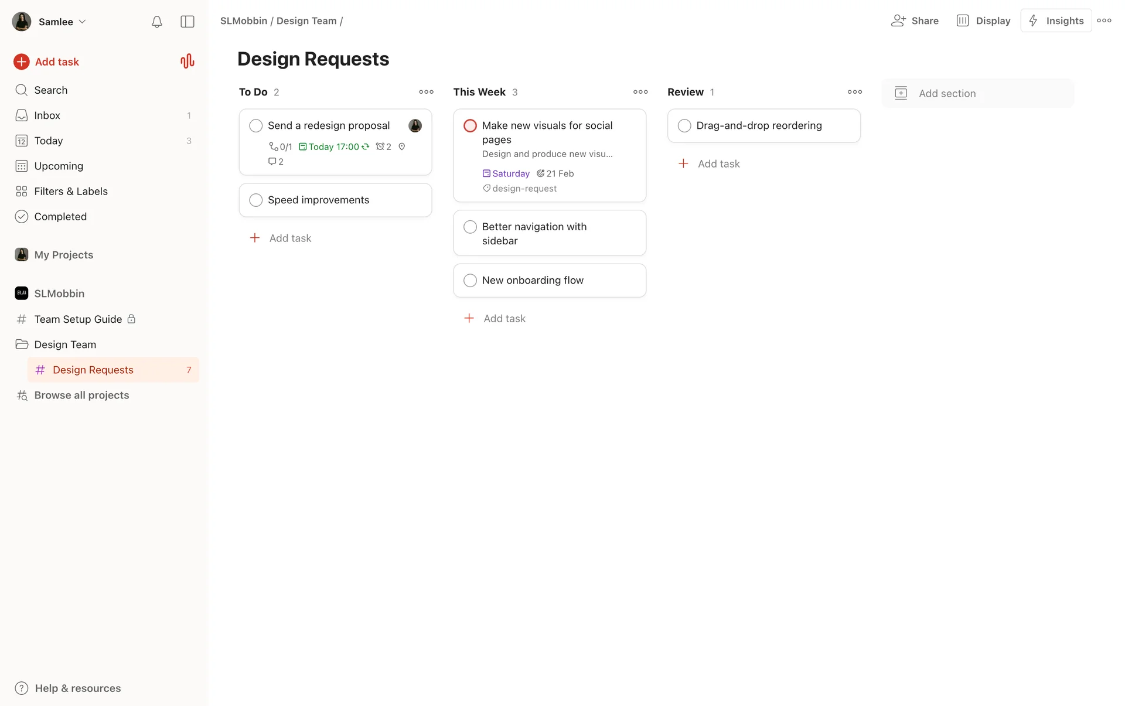Open the Review section options menu
Viewport: 1125px width, 706px height.
(854, 92)
